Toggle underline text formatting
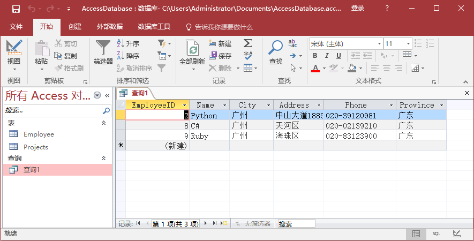Screen dimensions: 474x241 tap(338, 56)
